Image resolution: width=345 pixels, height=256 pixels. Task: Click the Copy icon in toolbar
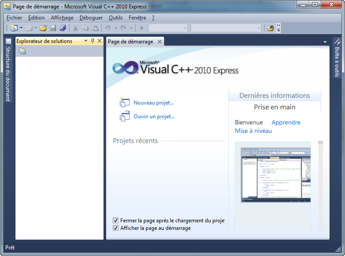(85, 28)
